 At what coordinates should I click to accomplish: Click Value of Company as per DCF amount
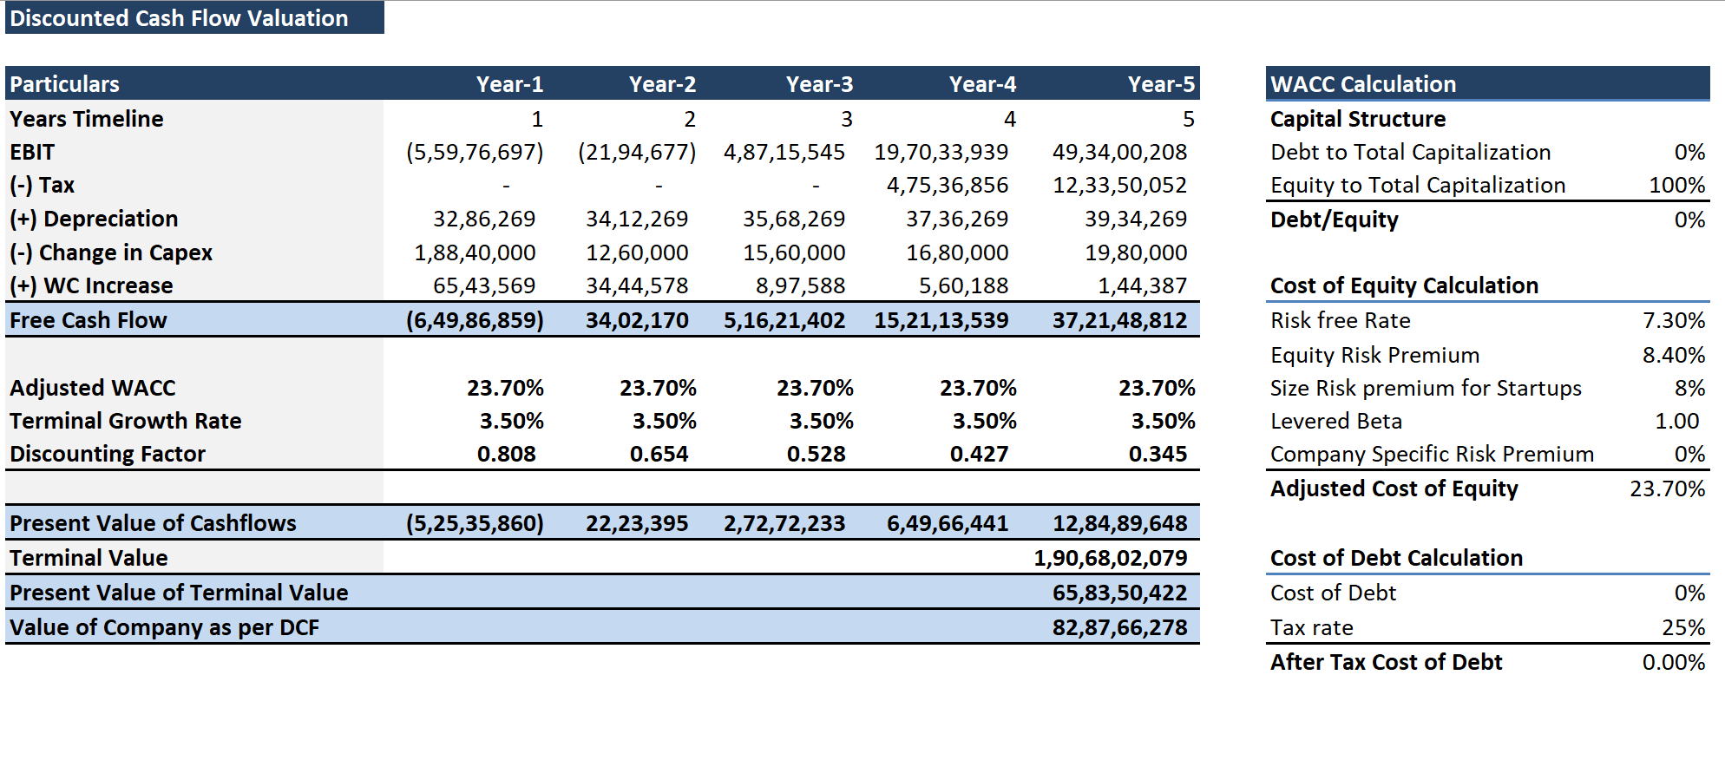(1118, 627)
